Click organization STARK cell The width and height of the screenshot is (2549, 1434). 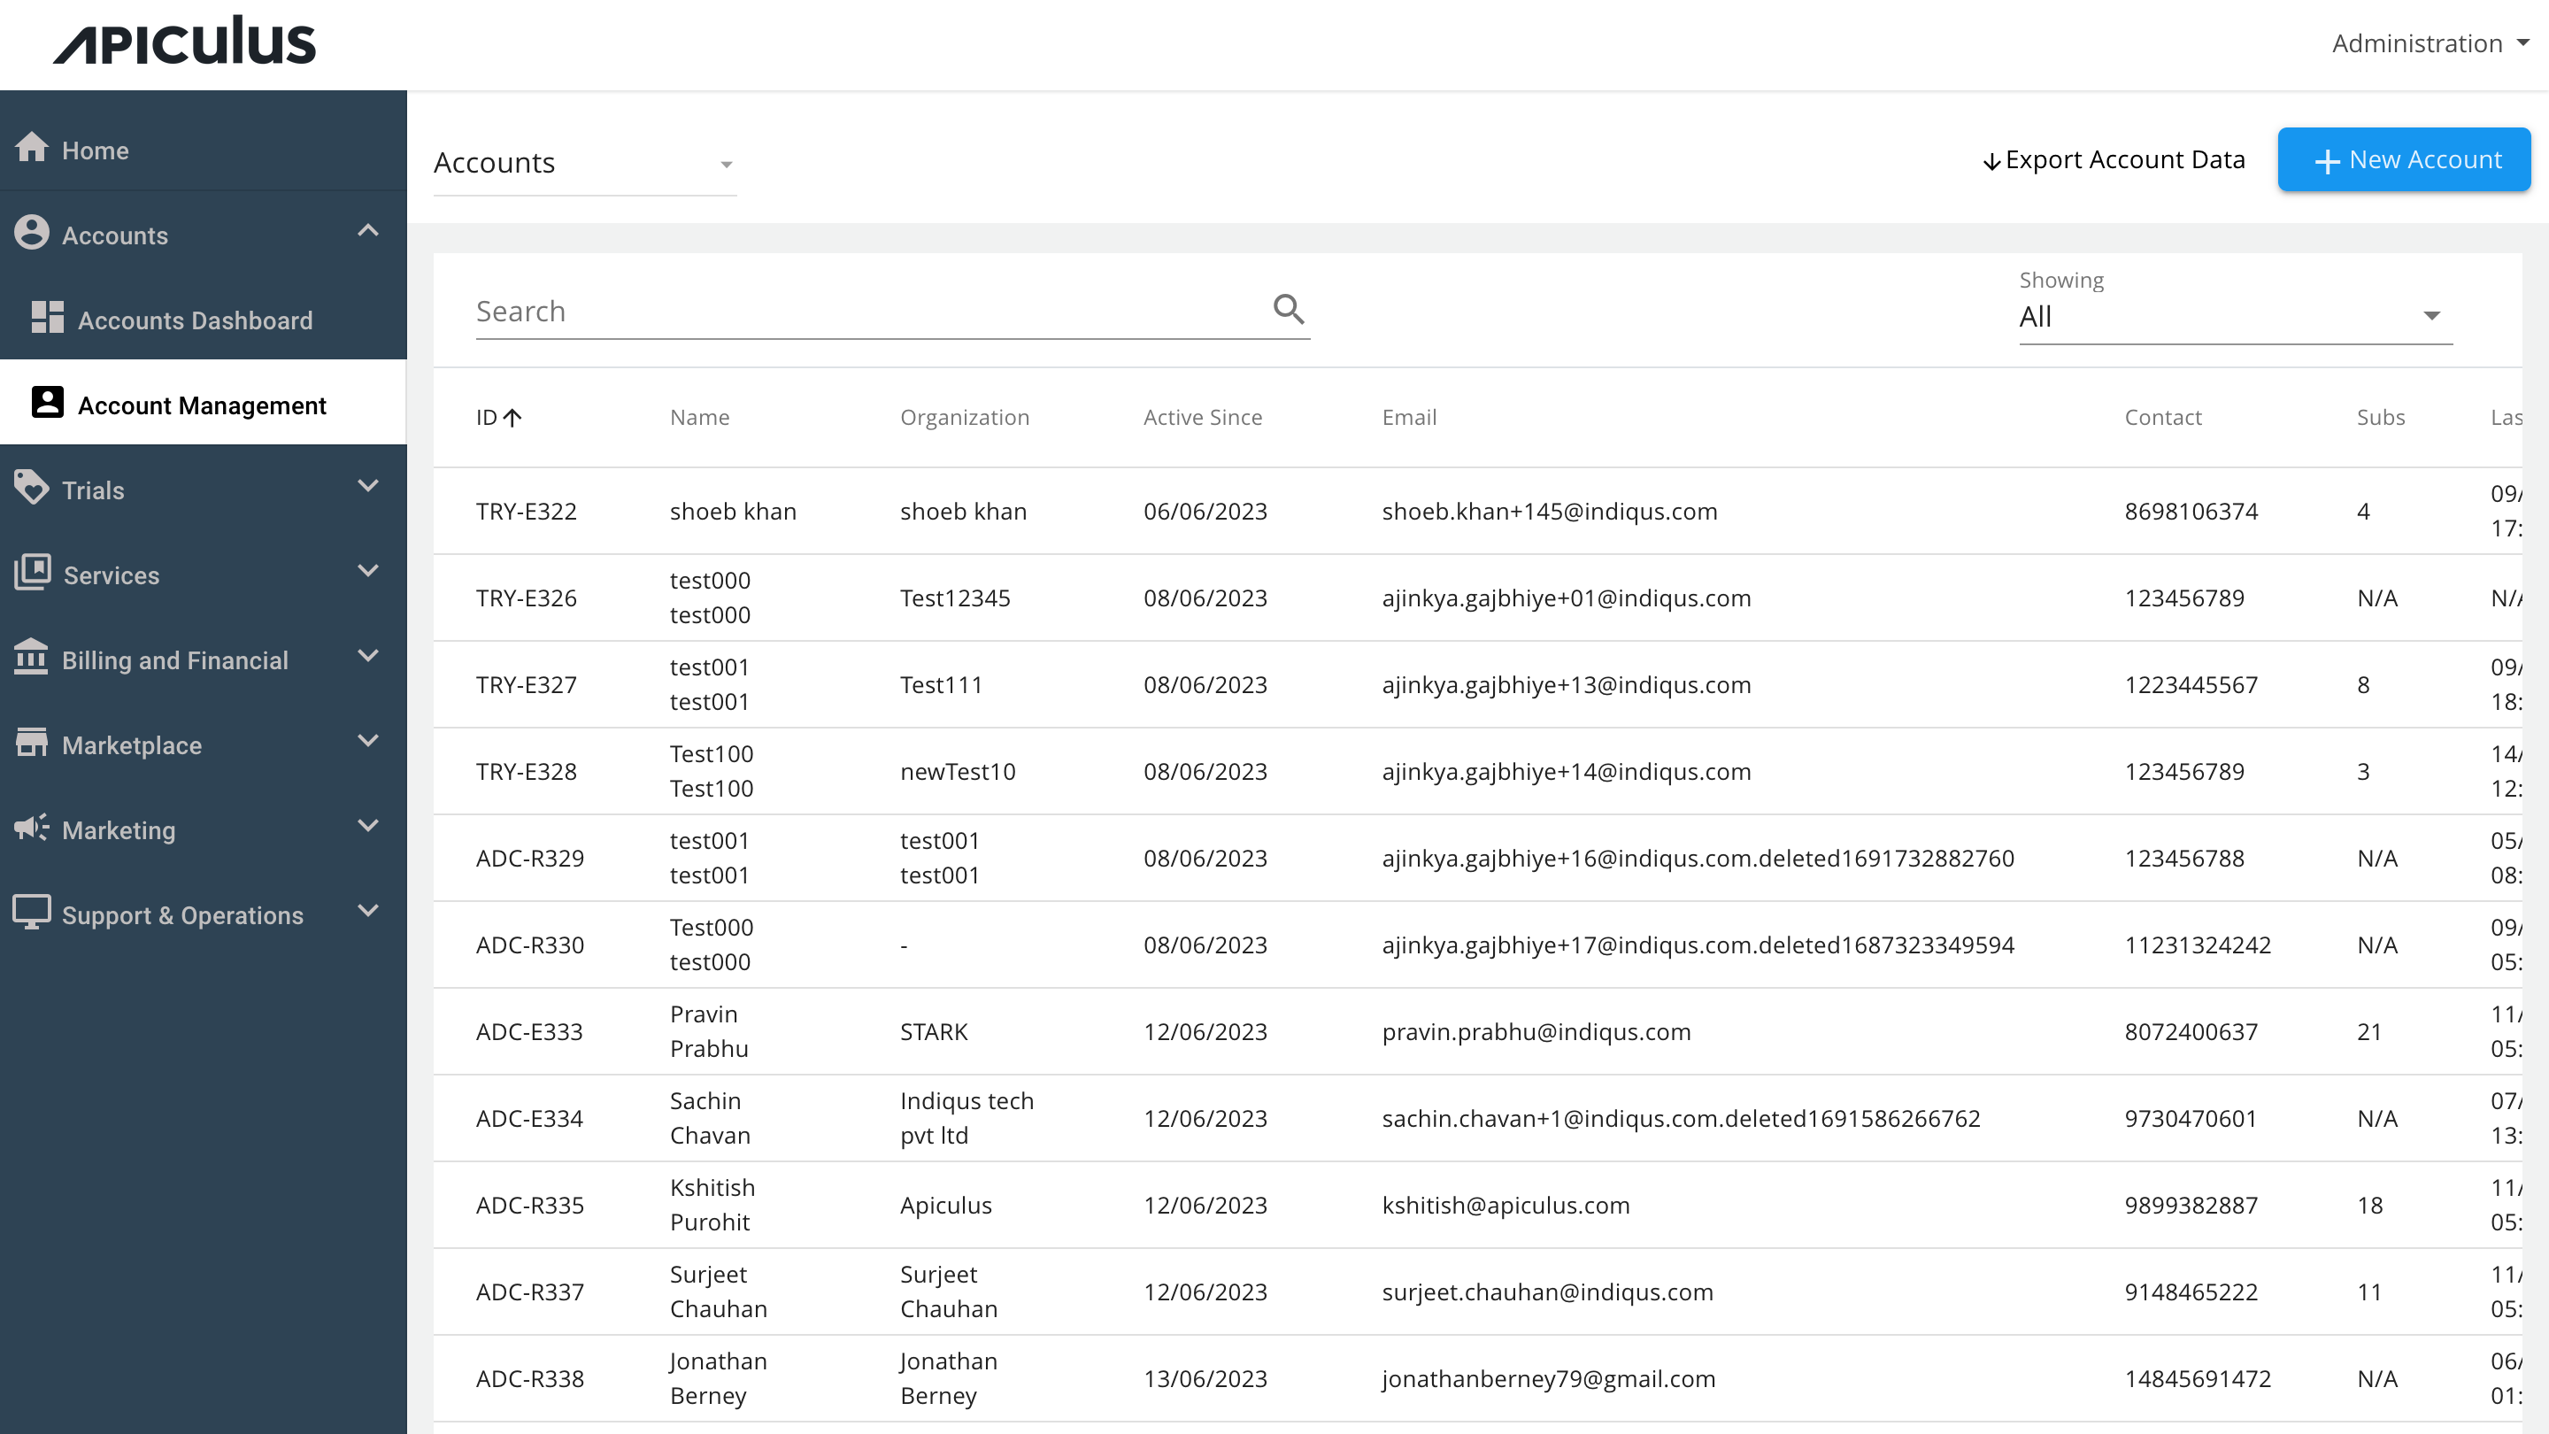[933, 1032]
